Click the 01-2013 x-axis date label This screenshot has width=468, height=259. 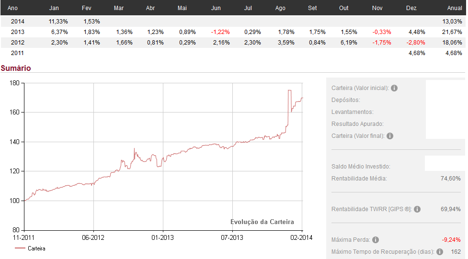162,237
